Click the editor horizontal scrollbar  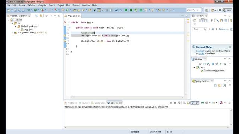click(x=127, y=98)
